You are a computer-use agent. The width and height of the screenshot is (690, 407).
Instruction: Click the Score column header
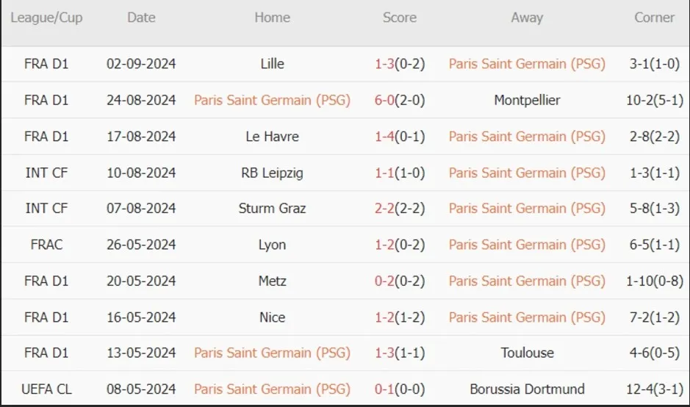400,18
